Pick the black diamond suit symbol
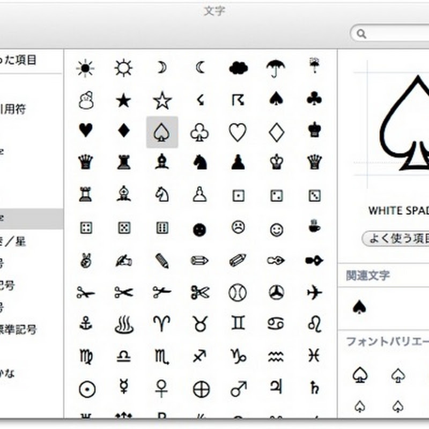 pos(124,130)
